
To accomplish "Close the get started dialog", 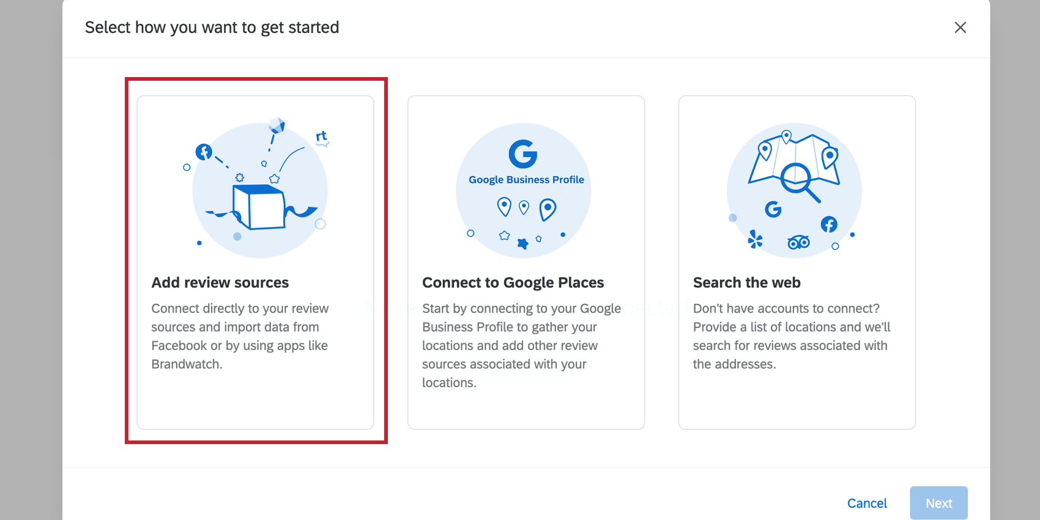I will click(x=960, y=28).
